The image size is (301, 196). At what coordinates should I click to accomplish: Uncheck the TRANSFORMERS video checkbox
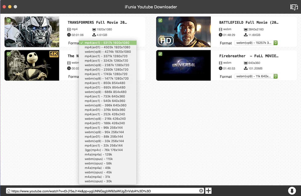click(9, 20)
